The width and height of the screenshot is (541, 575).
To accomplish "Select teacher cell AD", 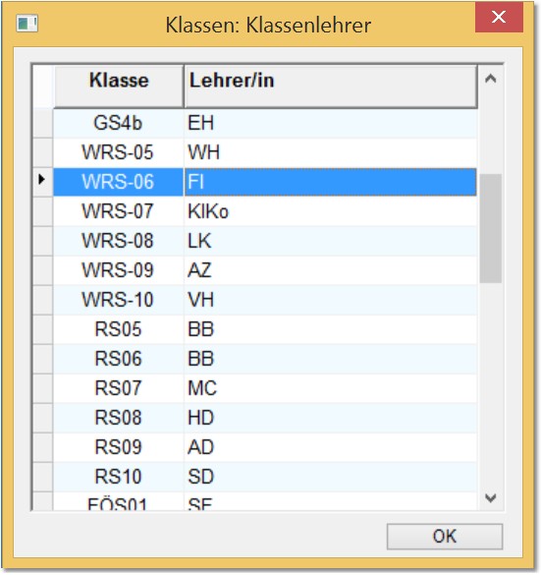I will (330, 447).
